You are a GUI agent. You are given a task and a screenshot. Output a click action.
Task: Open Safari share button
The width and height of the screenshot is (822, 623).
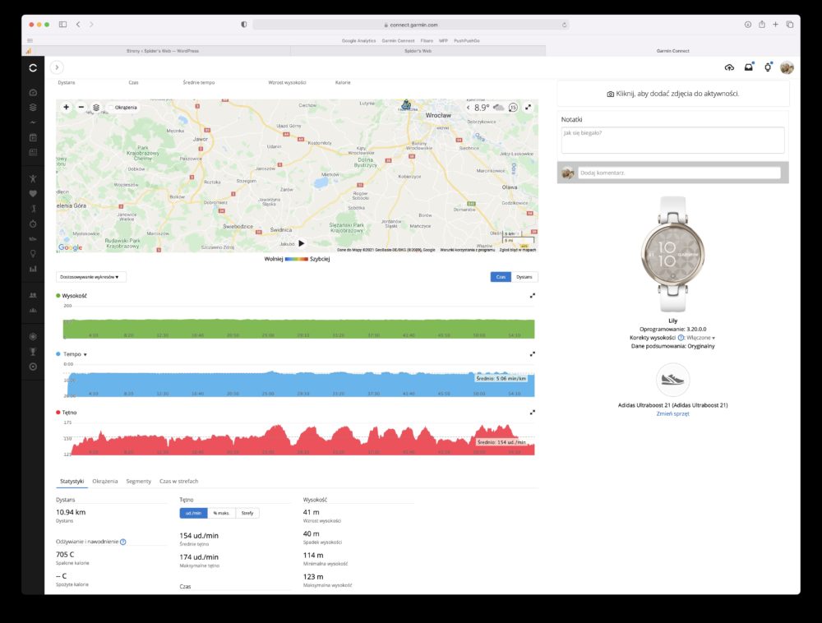pos(762,24)
